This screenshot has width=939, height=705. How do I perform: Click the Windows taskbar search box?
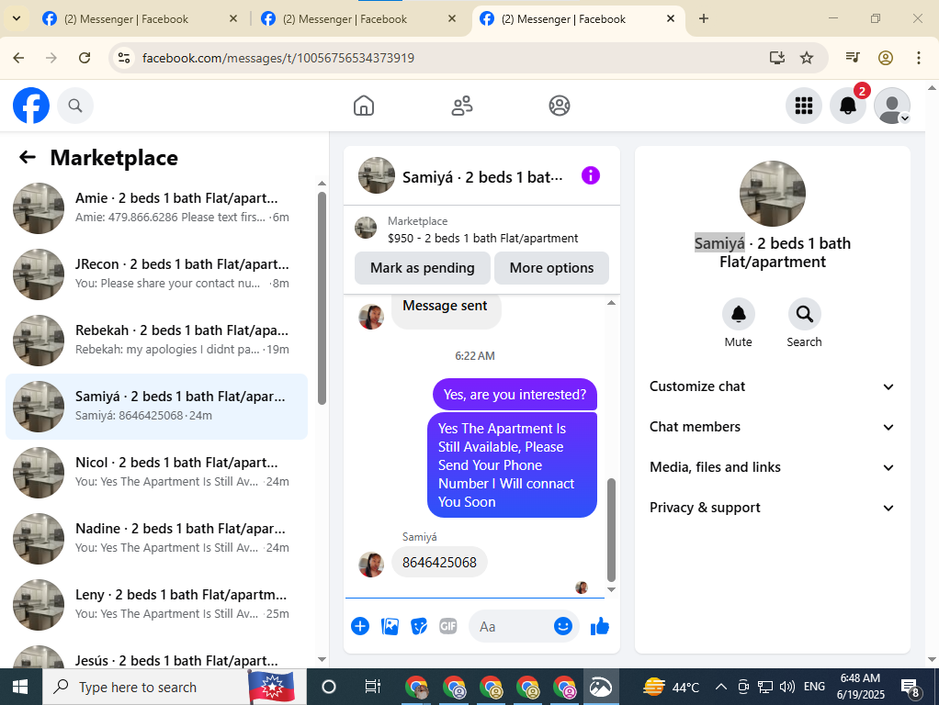click(x=174, y=687)
